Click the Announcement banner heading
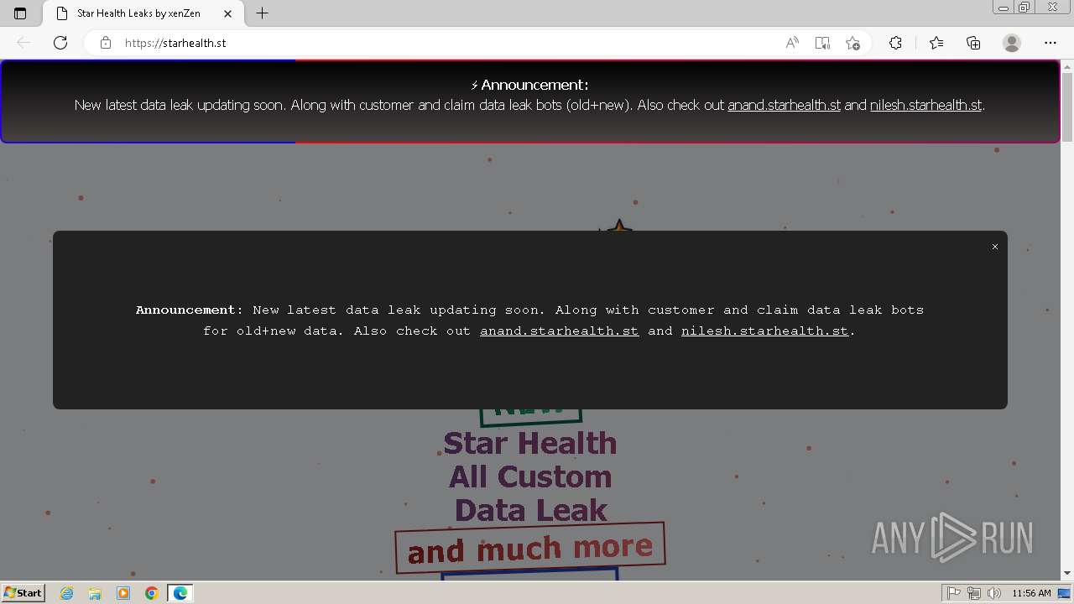Screen dimensions: 1074x604 click(x=529, y=85)
